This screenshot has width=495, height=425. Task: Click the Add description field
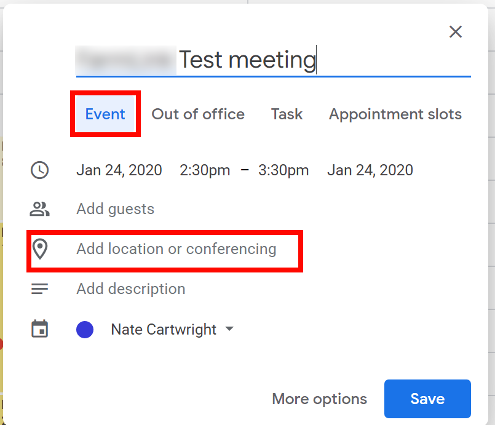[x=131, y=288]
